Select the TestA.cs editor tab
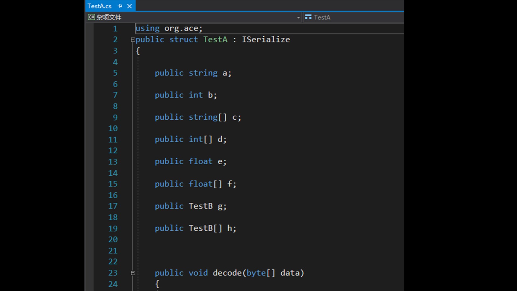This screenshot has height=291, width=517. tap(100, 6)
